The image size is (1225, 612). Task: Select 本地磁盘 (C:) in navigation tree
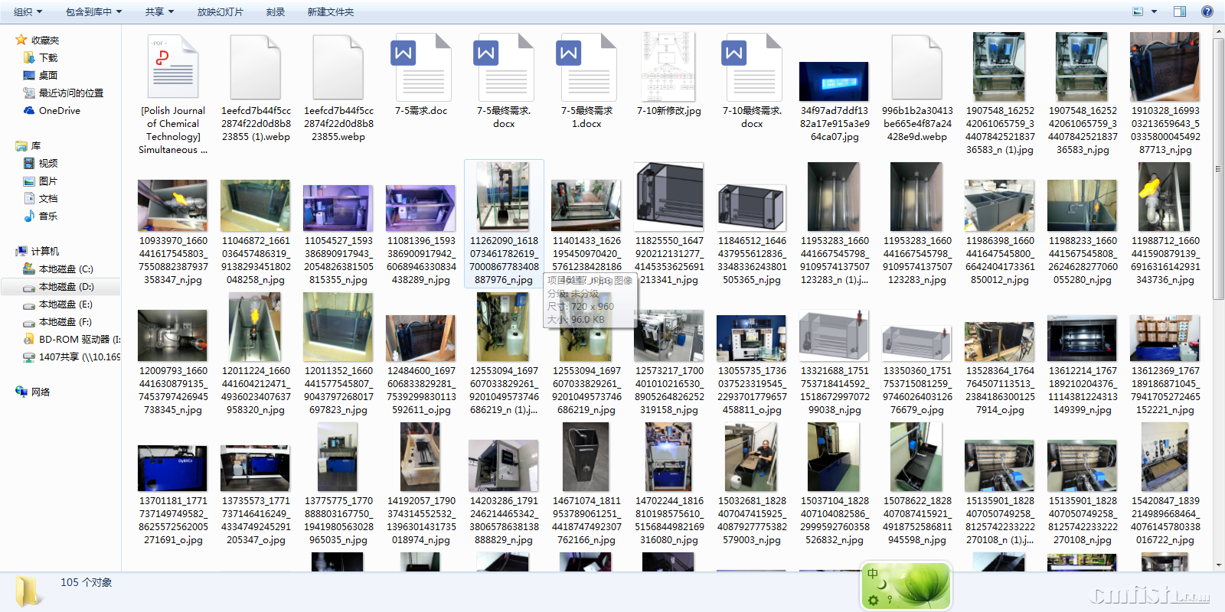tap(65, 269)
